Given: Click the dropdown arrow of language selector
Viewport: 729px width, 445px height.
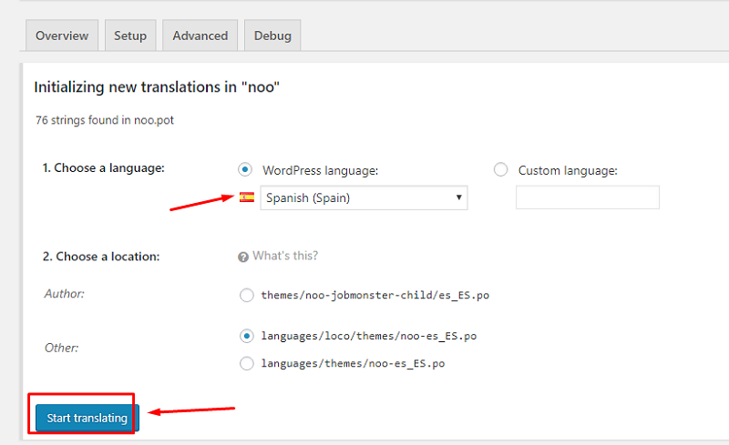Looking at the screenshot, I should point(458,197).
